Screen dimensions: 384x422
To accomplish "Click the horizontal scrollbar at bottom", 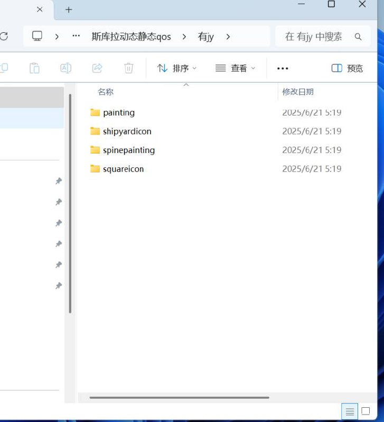I will coord(180,398).
